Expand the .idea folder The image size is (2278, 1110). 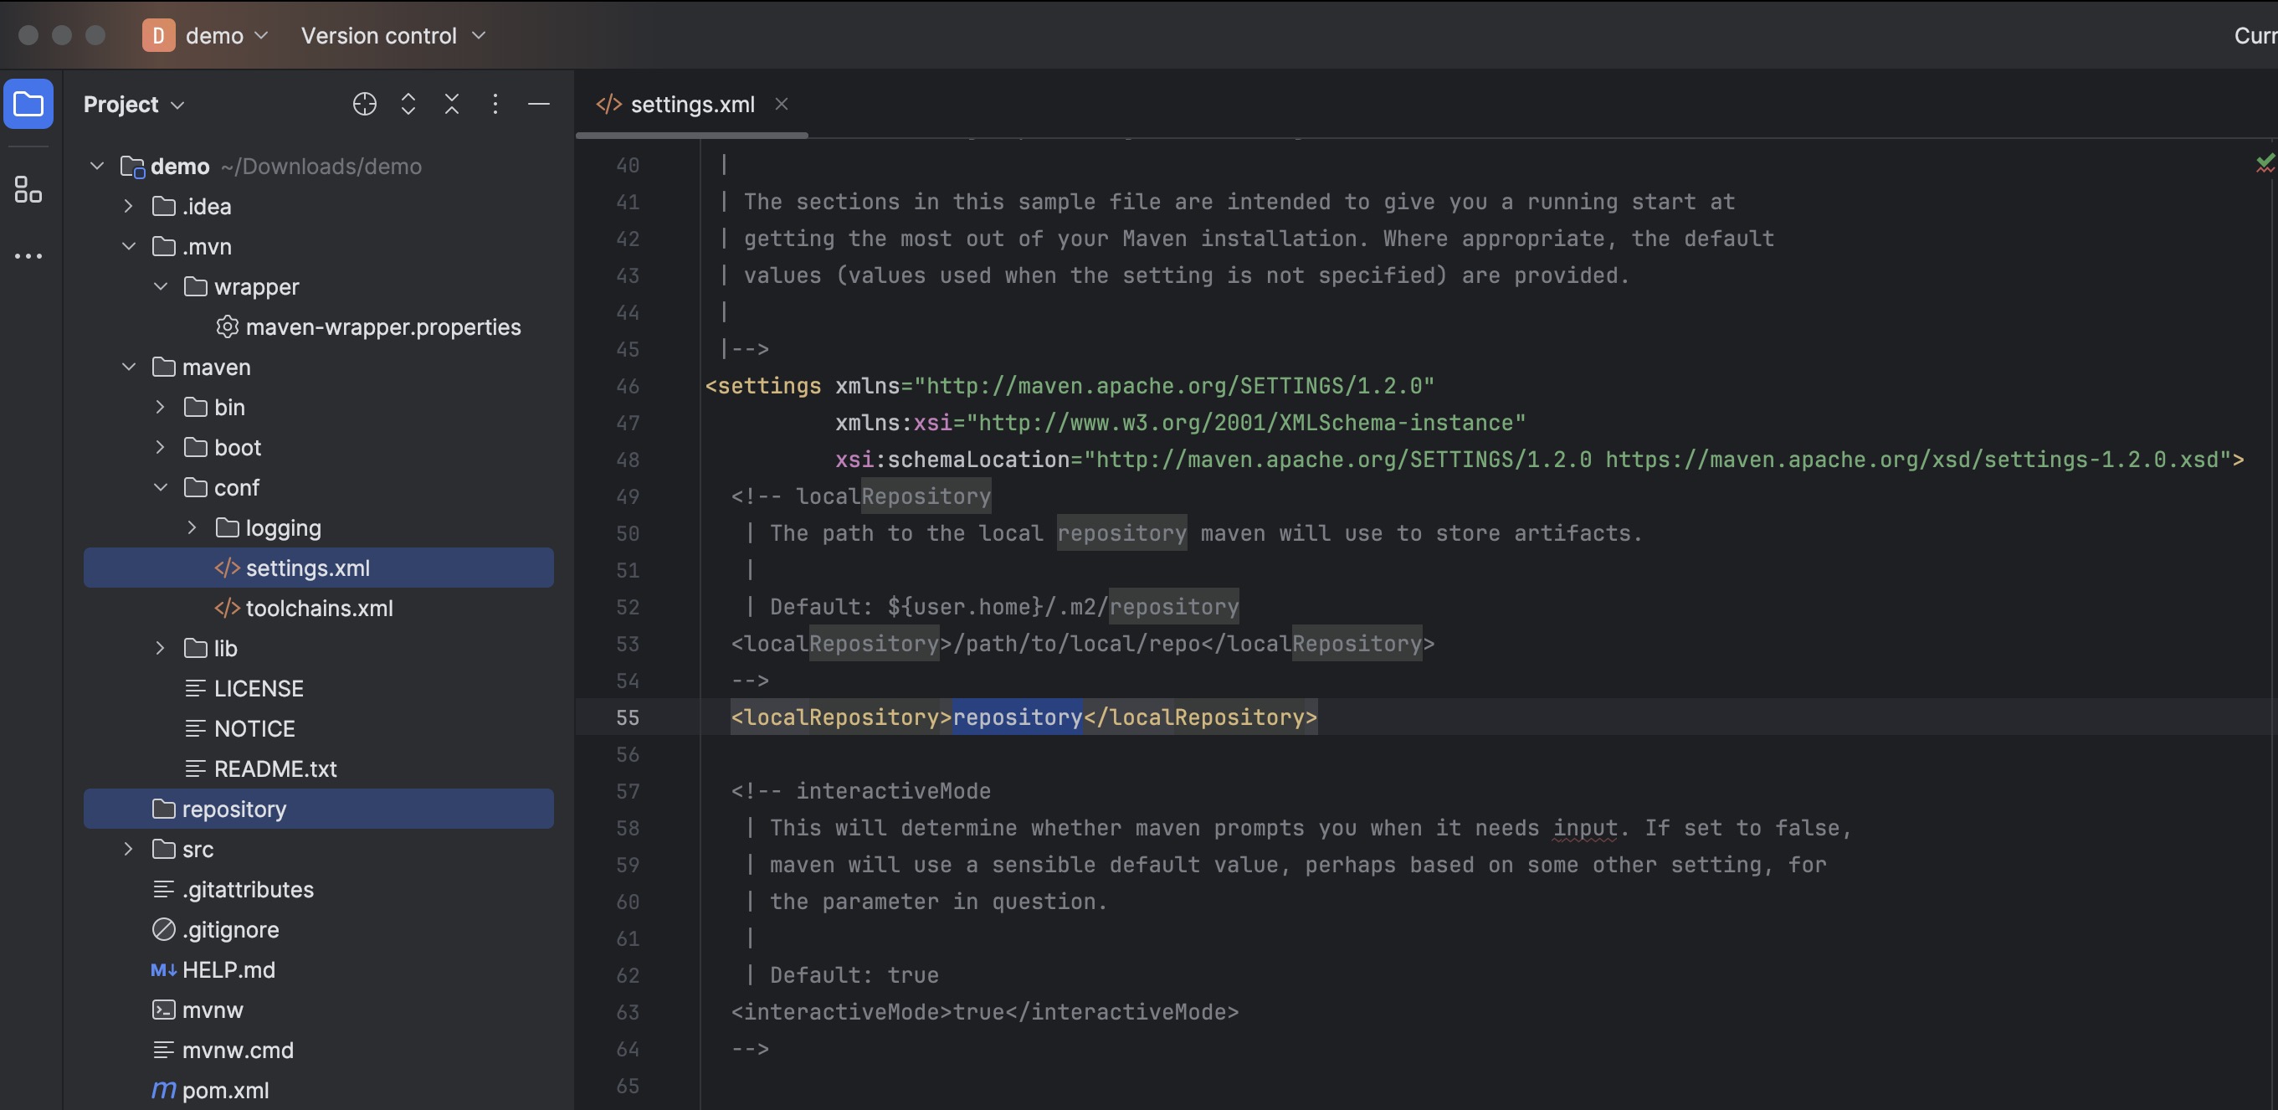[128, 206]
